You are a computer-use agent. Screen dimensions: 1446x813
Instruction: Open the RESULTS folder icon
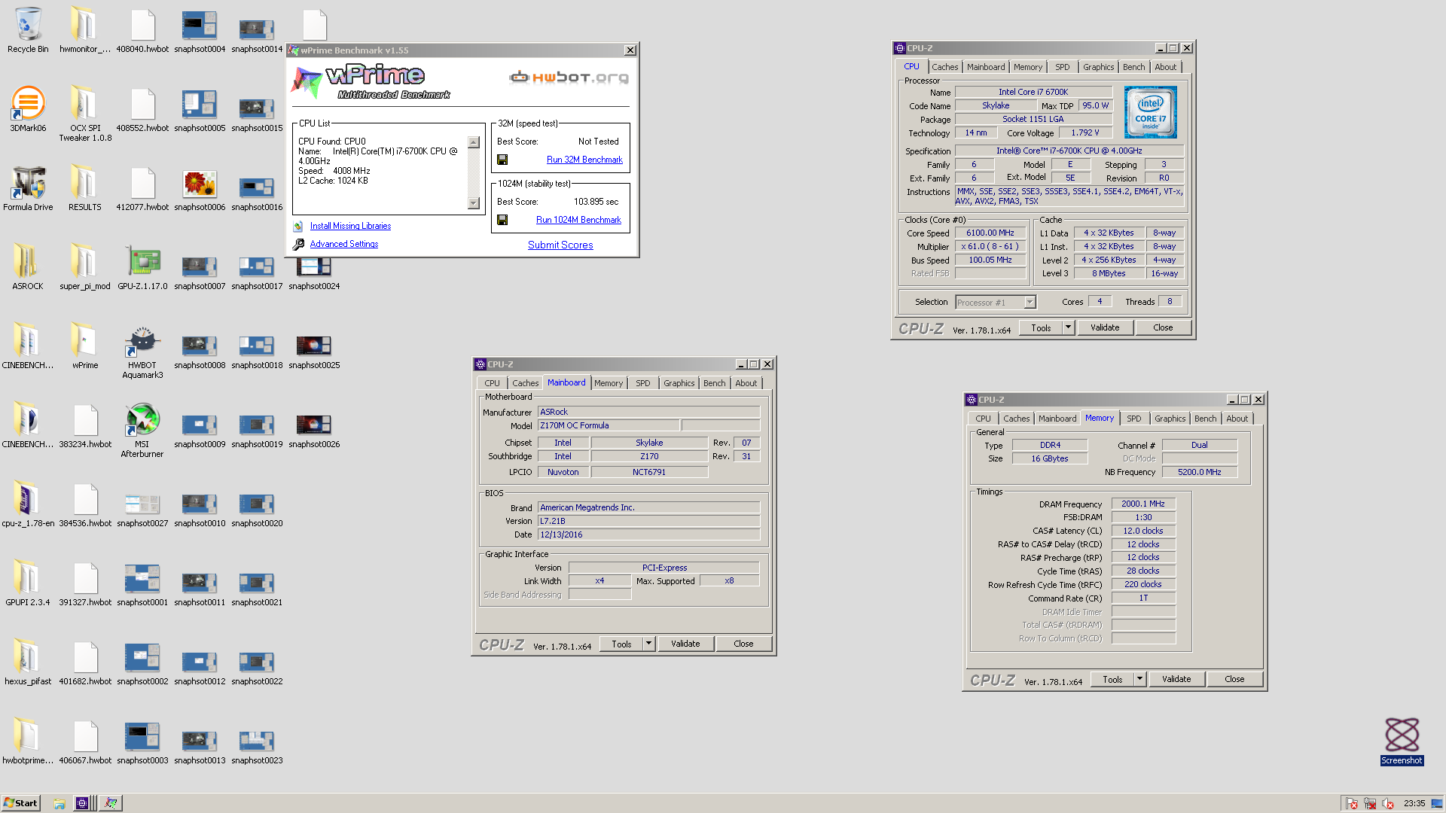point(85,188)
